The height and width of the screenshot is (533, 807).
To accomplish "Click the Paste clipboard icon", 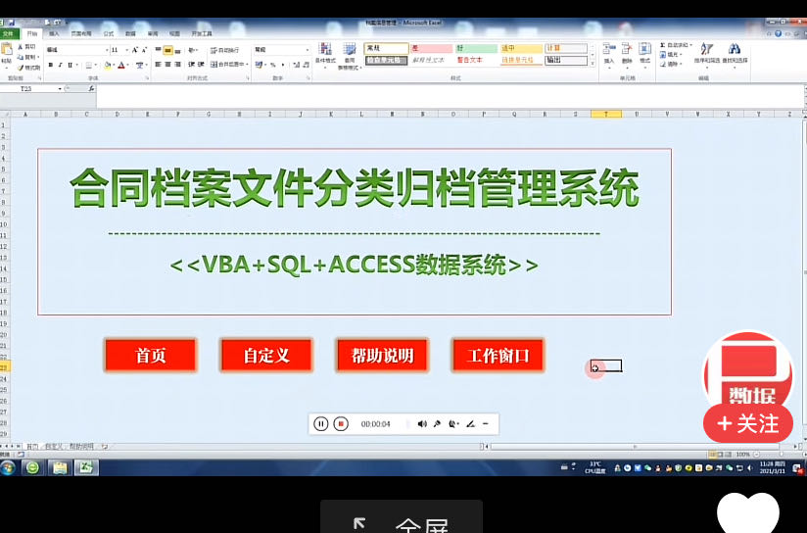I will pos(6,50).
